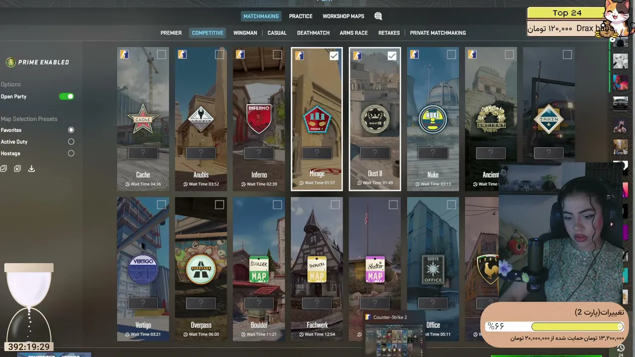
Task: Select the Deathmatch game mode
Action: point(313,33)
